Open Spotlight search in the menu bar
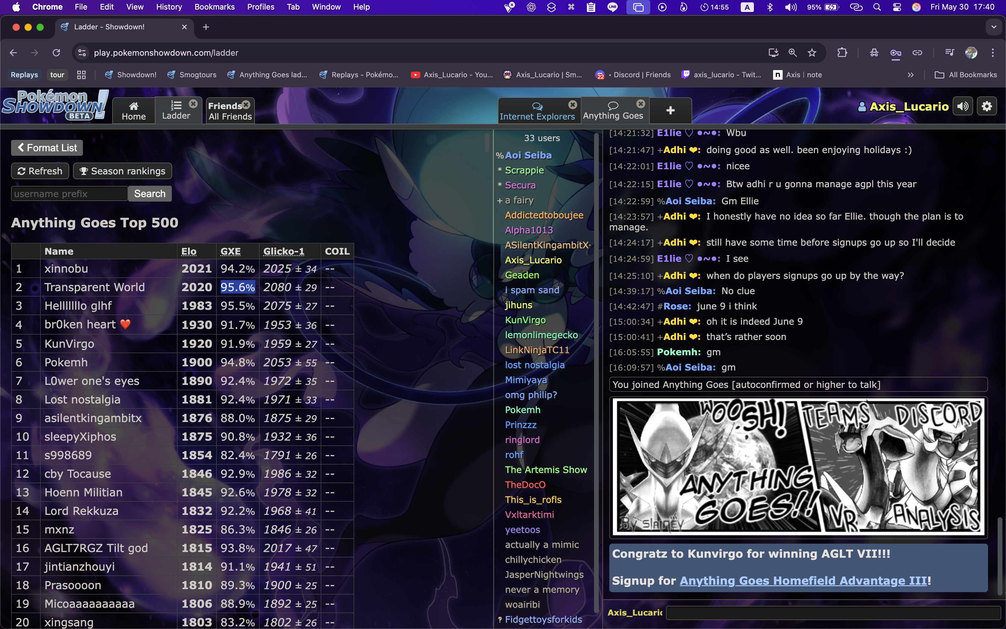Screen dimensions: 1006x629 coord(877,7)
